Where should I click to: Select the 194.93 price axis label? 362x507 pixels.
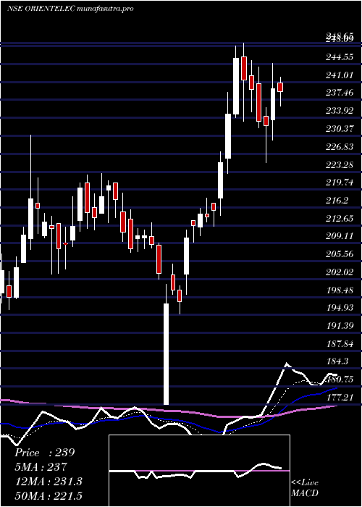pos(340,308)
